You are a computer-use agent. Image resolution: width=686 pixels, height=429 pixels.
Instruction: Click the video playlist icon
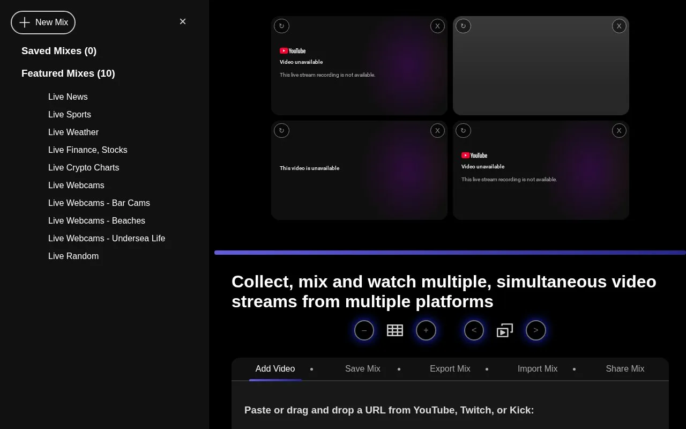(x=505, y=330)
